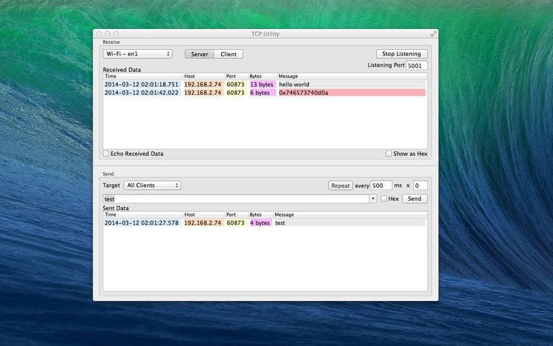553x346 pixels.
Task: Close the TCP Utility window
Action: coord(99,34)
